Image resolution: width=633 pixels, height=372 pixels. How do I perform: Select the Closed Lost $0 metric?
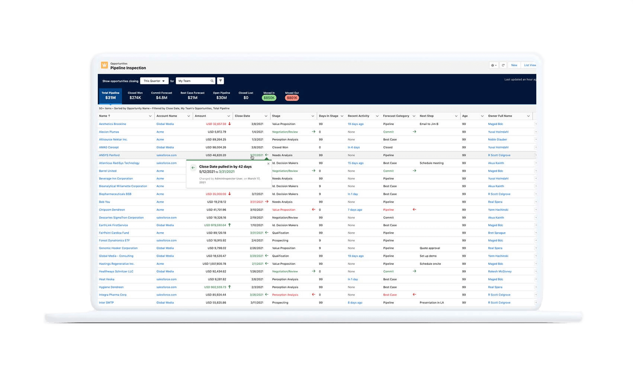pyautogui.click(x=246, y=96)
